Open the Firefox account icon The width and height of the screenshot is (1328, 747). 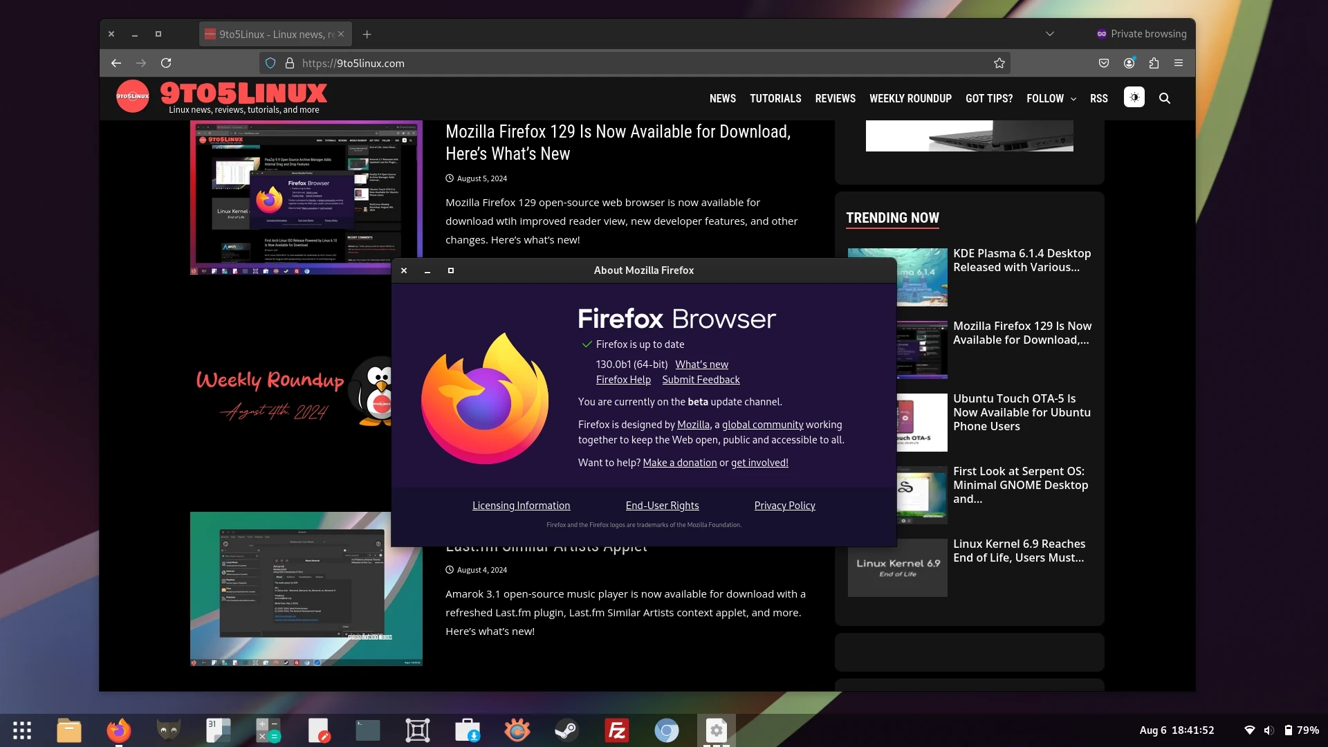(x=1129, y=63)
